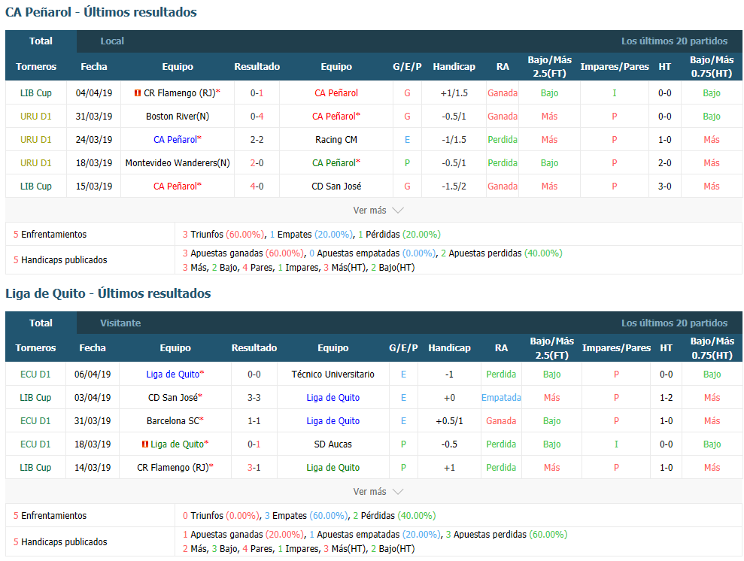
Task: Open CA Peñarol in the 24/03/19 row
Action: click(x=175, y=139)
